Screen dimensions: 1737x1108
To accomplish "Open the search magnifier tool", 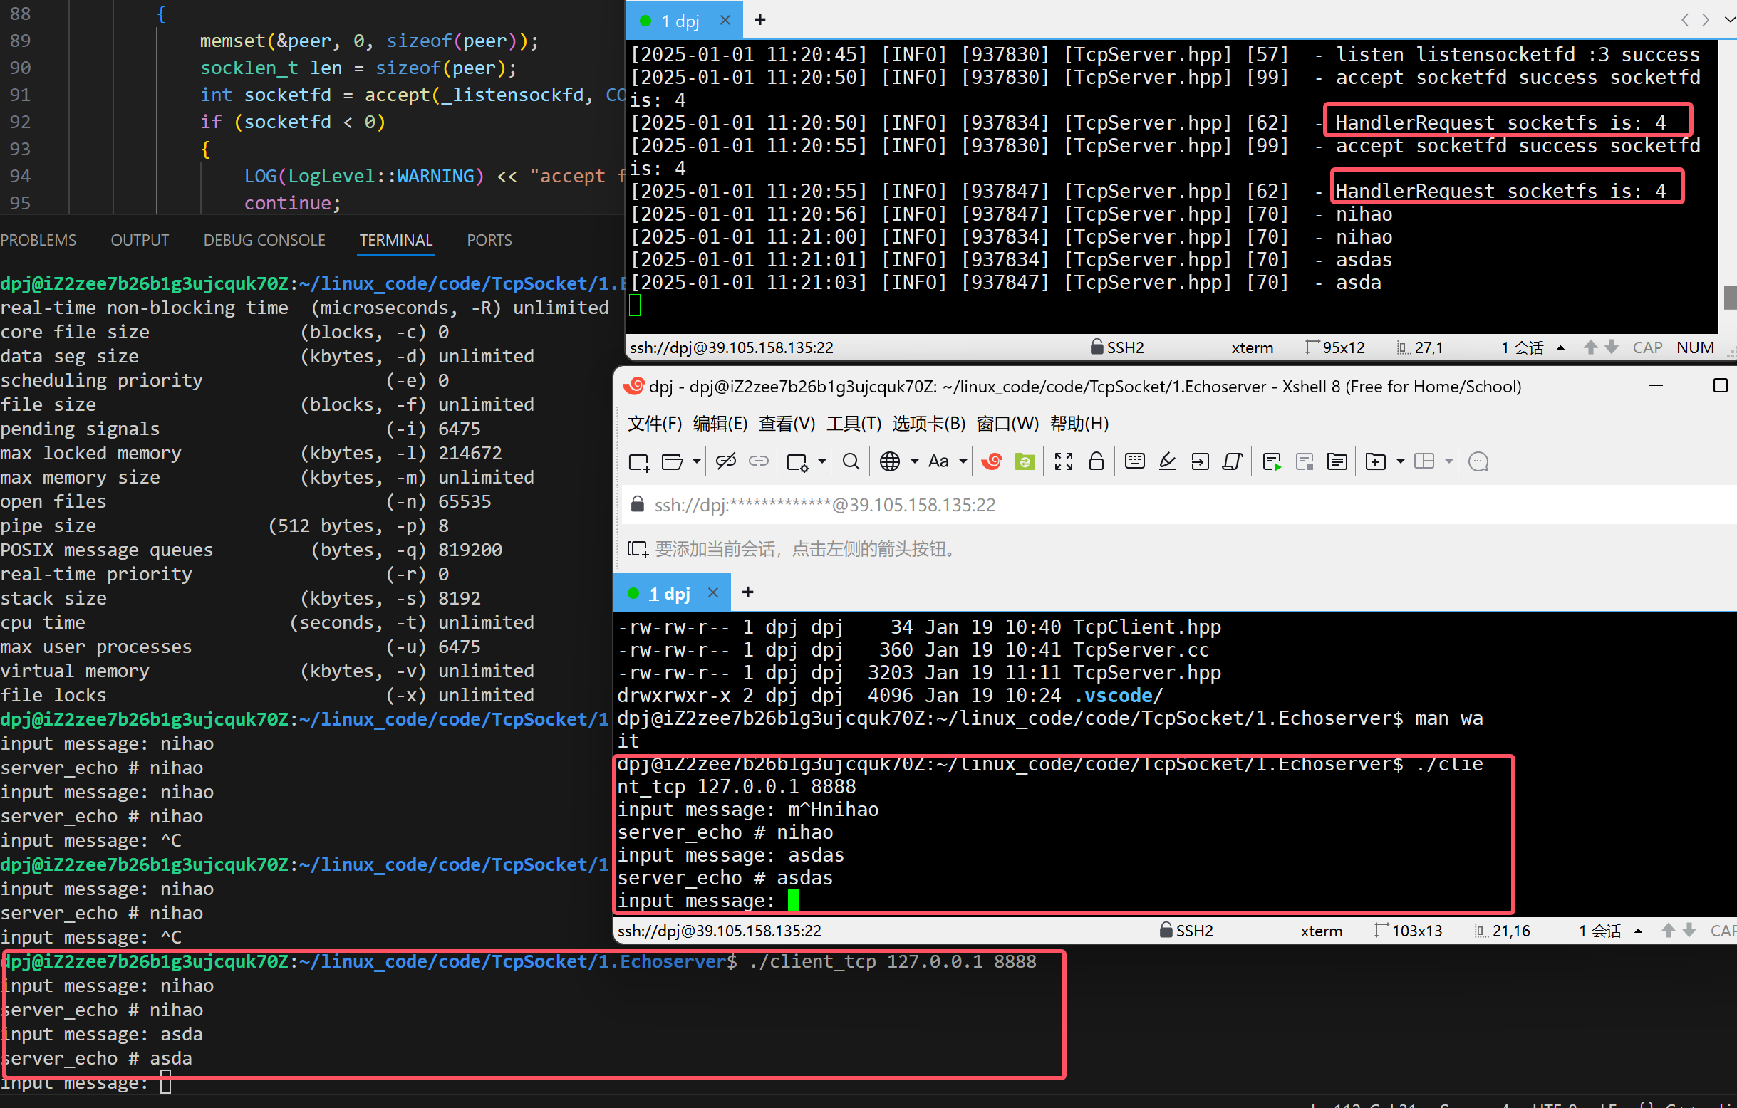I will coord(851,461).
